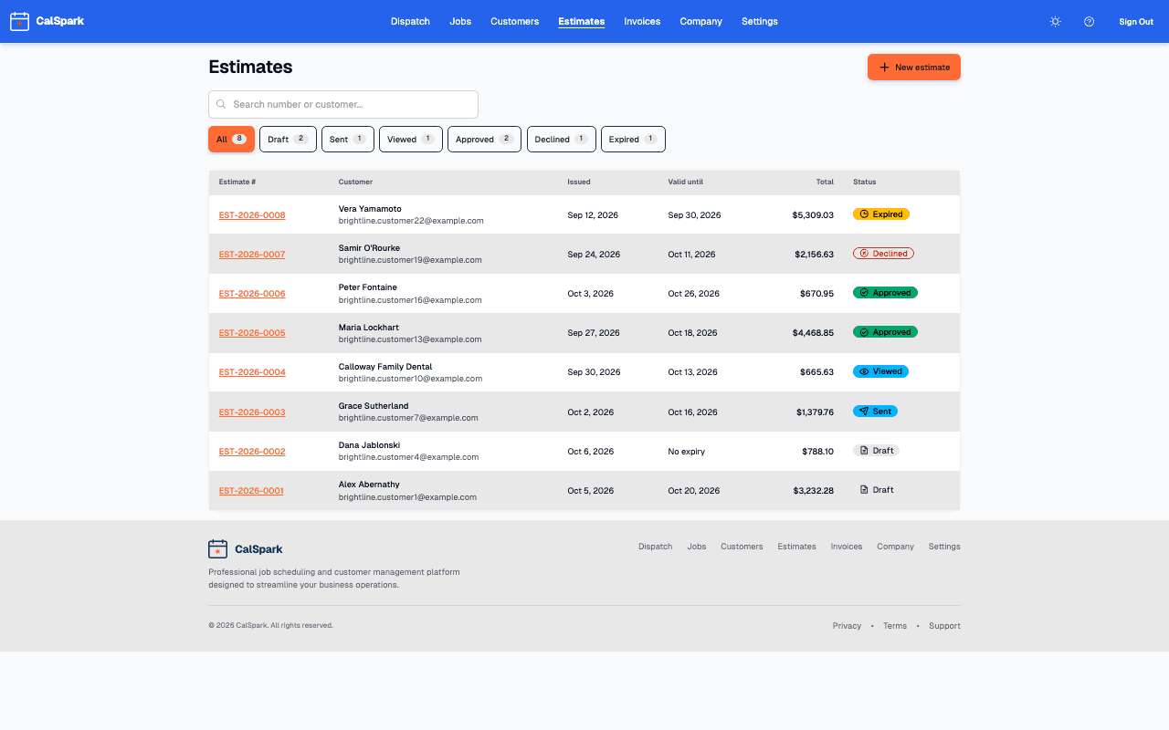Image resolution: width=1169 pixels, height=730 pixels.
Task: Open estimate EST-2026-0003
Action: coord(252,412)
